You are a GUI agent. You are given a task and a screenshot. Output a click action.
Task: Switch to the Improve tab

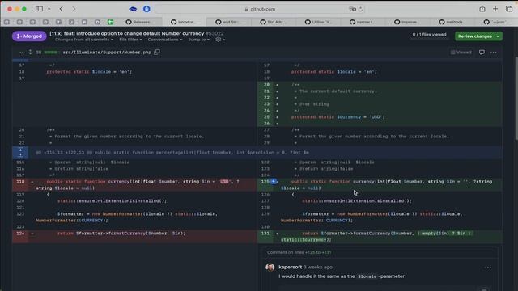407,22
